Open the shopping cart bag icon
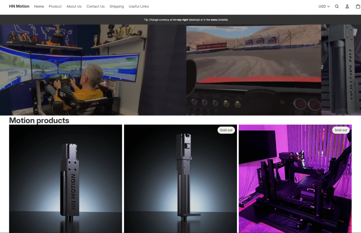Viewport: 361px width, 233px height. tap(358, 6)
